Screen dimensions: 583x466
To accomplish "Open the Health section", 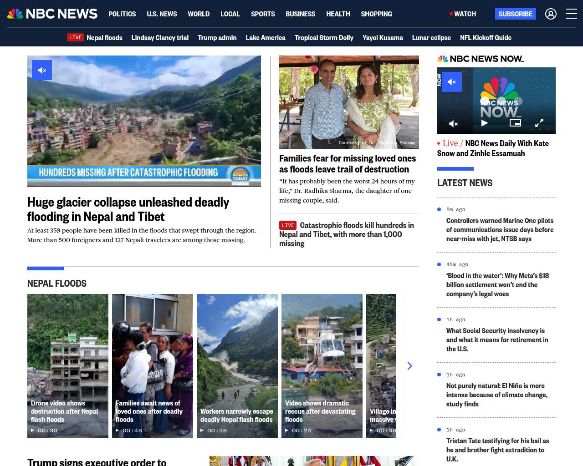I will [x=338, y=14].
